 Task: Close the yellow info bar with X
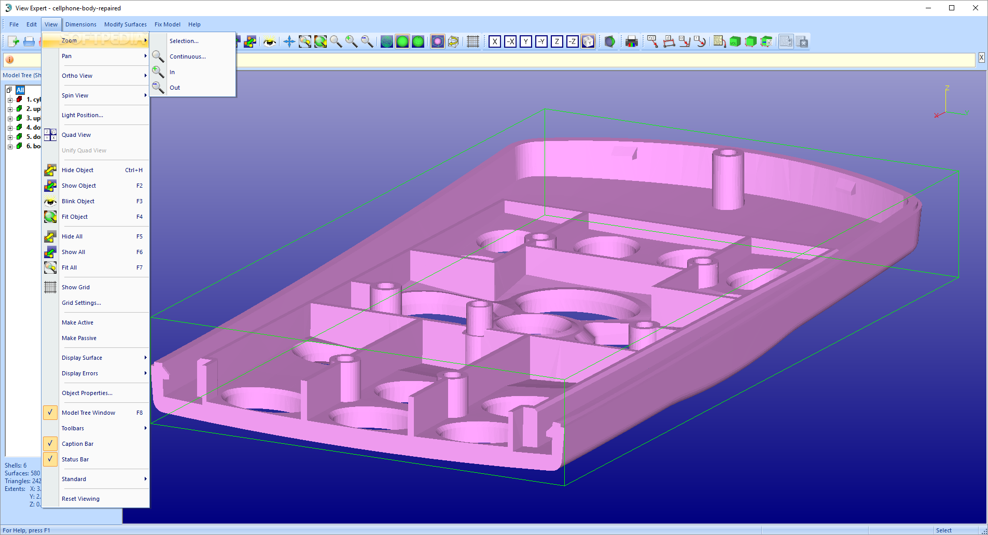(981, 58)
